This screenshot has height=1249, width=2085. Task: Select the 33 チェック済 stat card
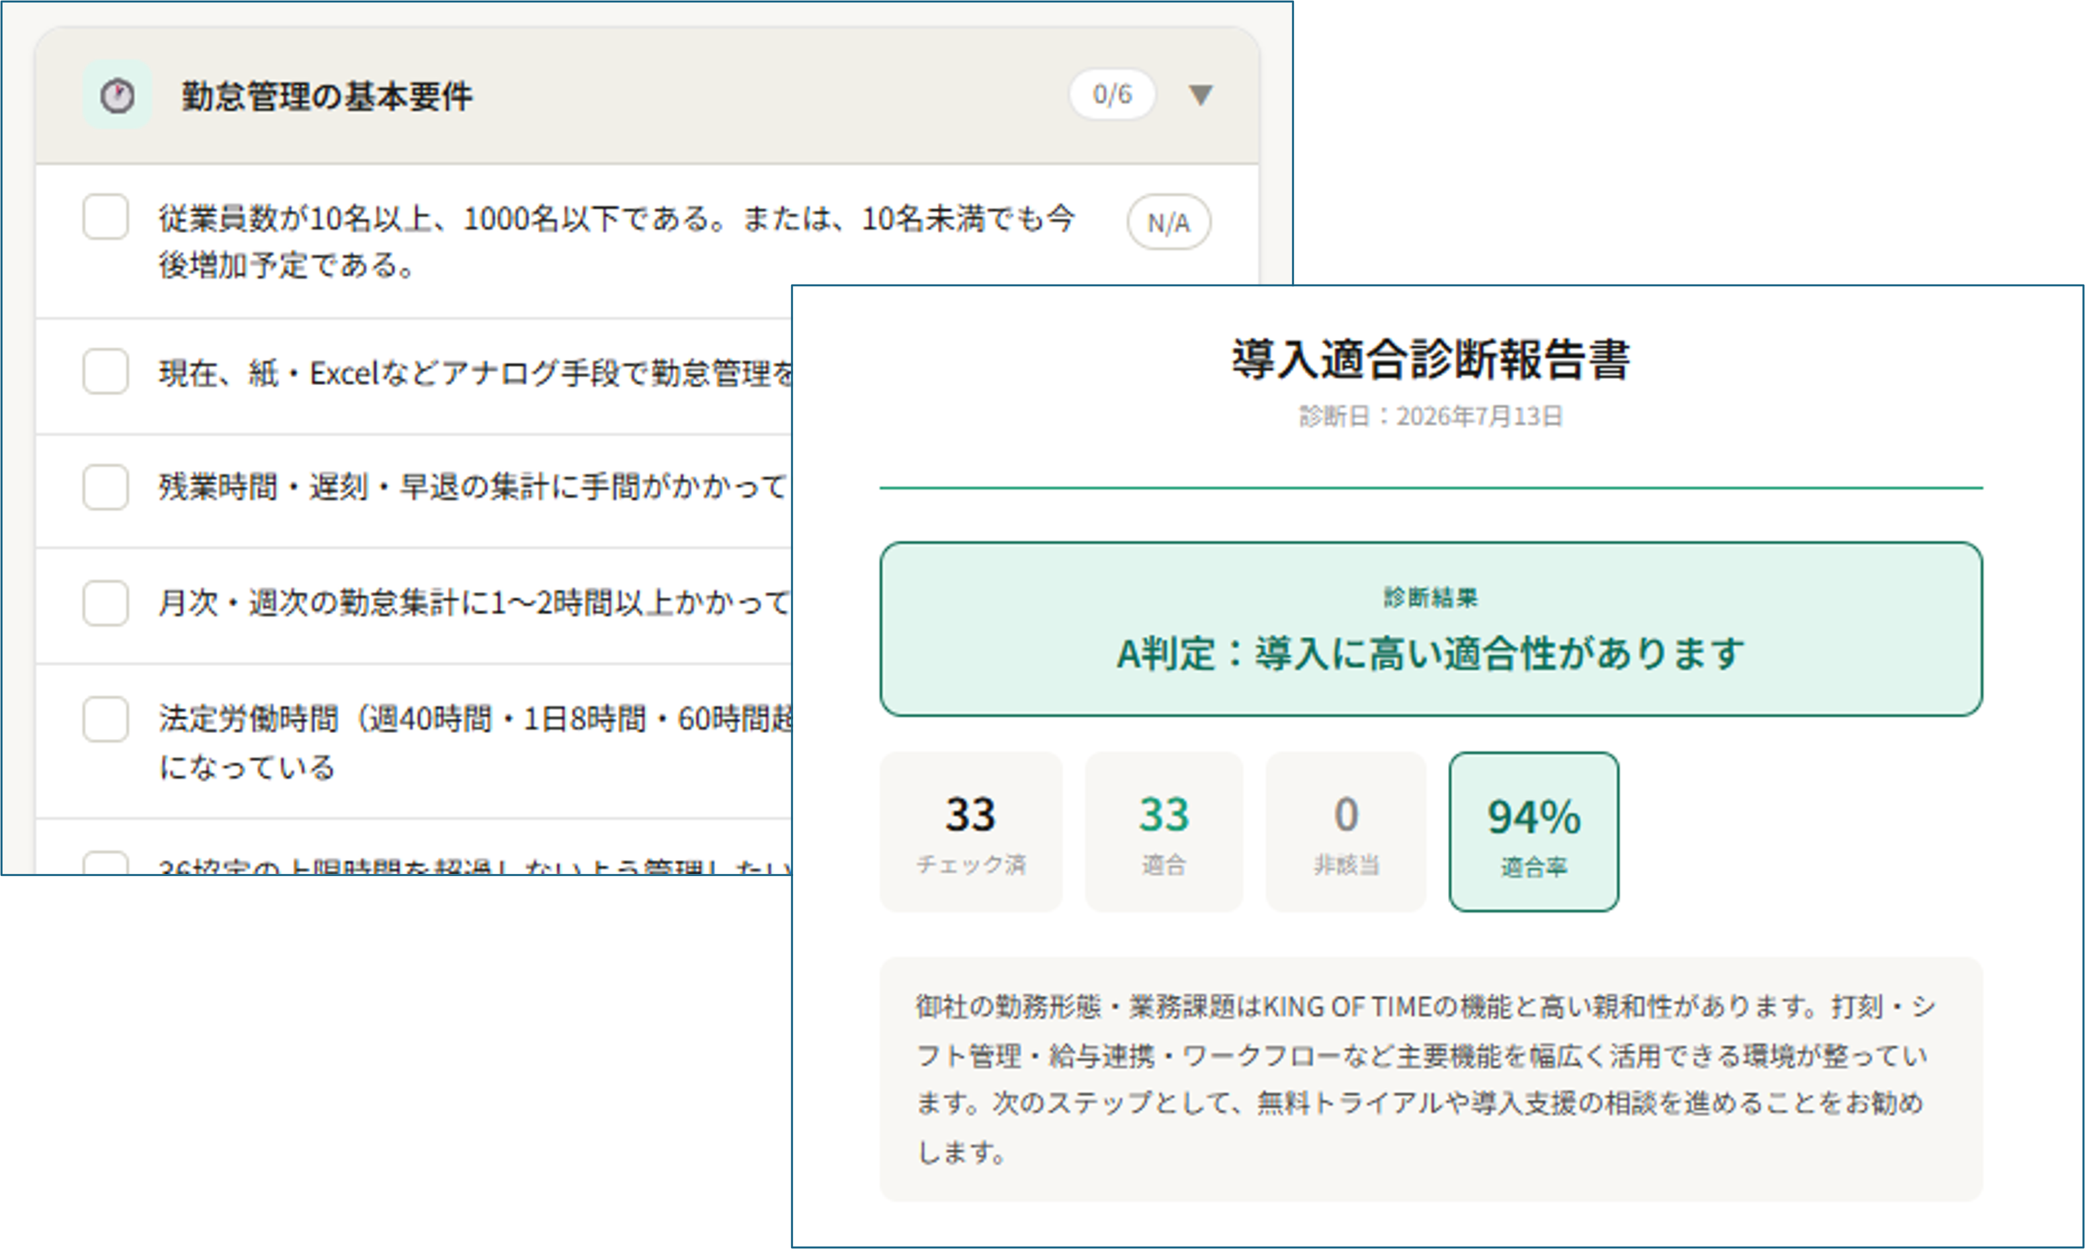click(x=970, y=832)
